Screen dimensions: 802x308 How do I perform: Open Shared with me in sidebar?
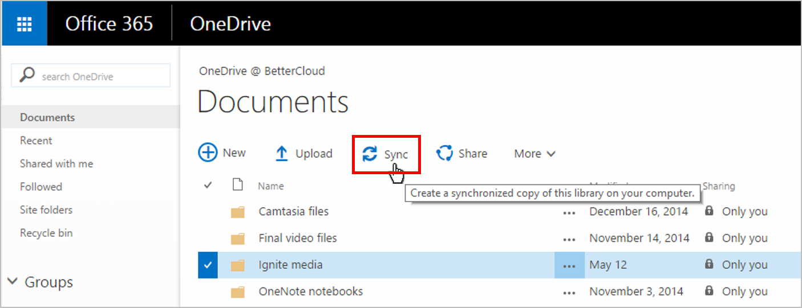pos(56,164)
